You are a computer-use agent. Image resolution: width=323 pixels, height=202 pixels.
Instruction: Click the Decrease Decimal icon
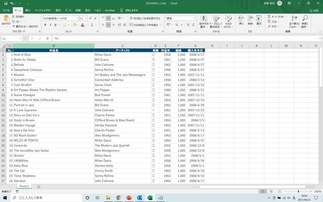point(193,25)
